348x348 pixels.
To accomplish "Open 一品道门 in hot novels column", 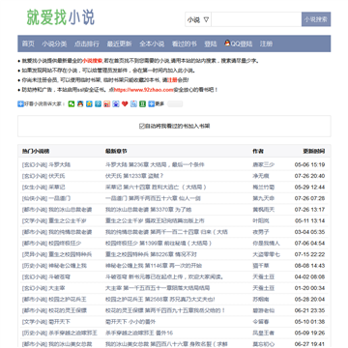I will (x=59, y=198).
